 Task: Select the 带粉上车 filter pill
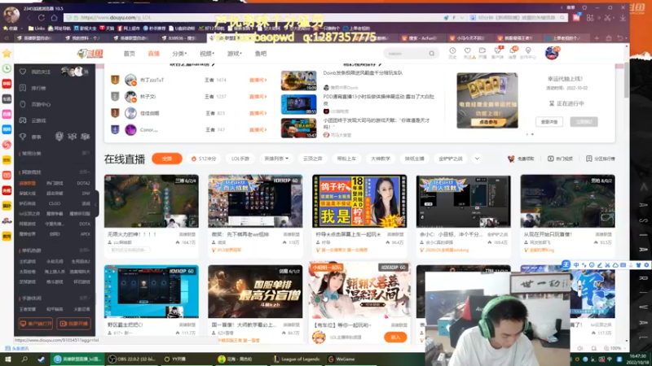coord(346,159)
